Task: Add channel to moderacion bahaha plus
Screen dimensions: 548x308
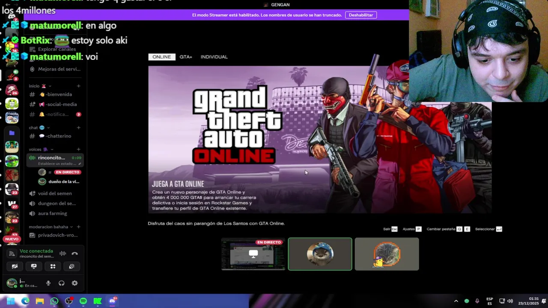Action: [78, 227]
